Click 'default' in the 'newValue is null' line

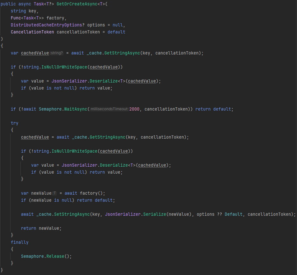[103, 200]
